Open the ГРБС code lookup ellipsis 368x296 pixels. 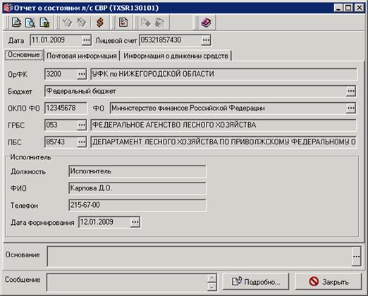point(82,125)
